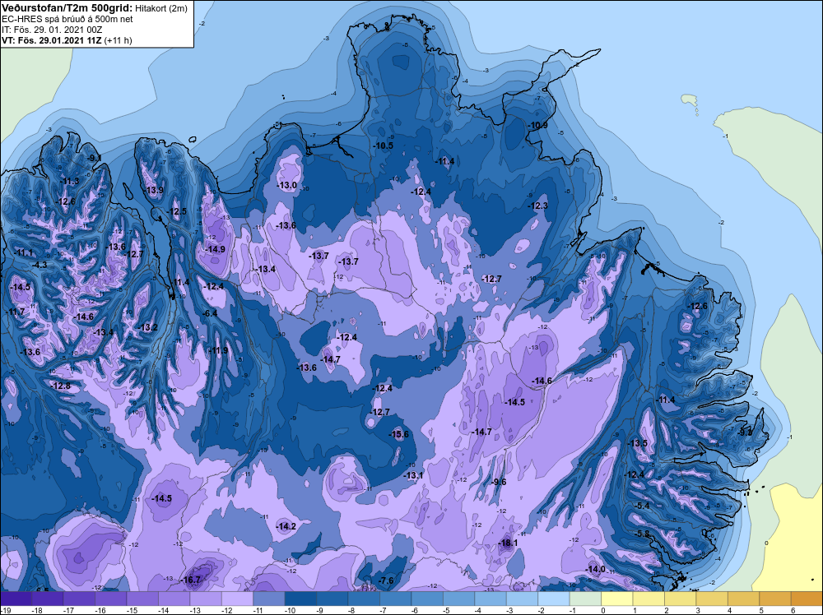Screen dimensions: 823x615
Task: Select the legend color segment between -15 and -14
Action: point(142,599)
